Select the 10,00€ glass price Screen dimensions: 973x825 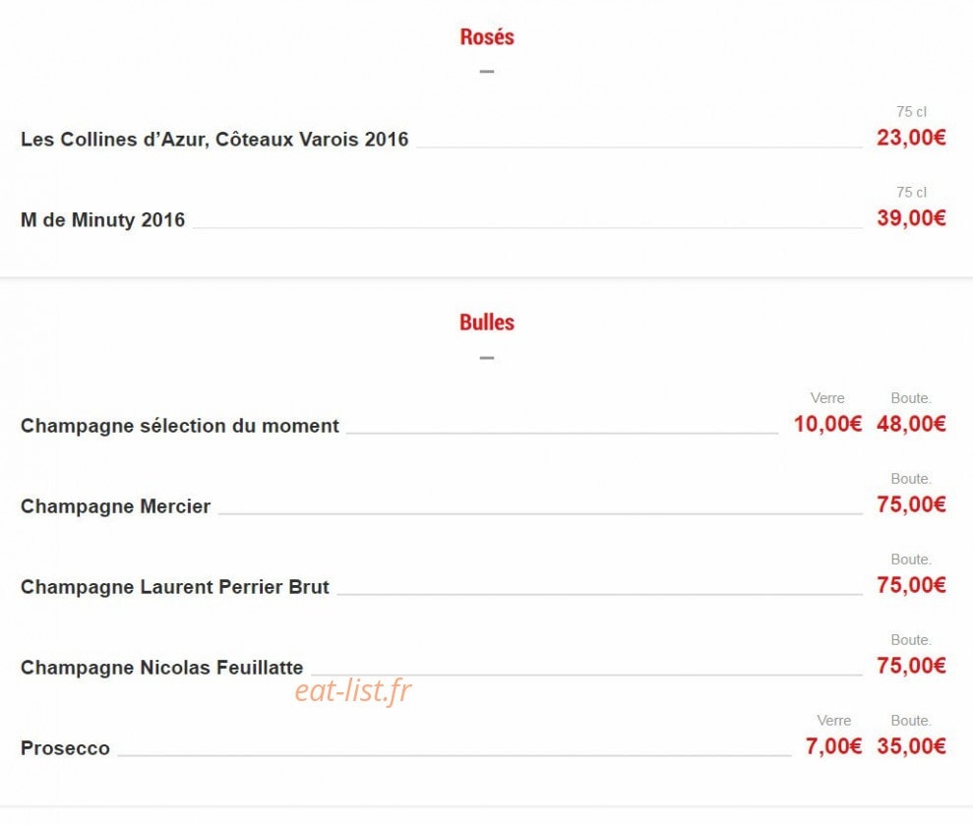pyautogui.click(x=827, y=424)
